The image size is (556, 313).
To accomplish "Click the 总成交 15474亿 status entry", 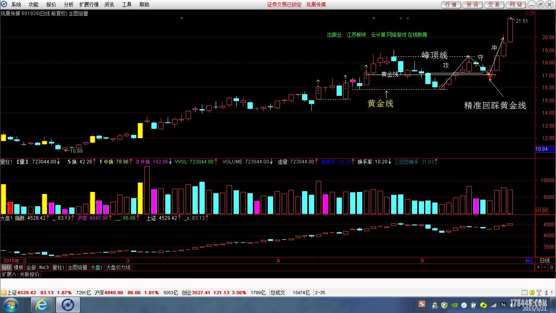I will (290, 293).
